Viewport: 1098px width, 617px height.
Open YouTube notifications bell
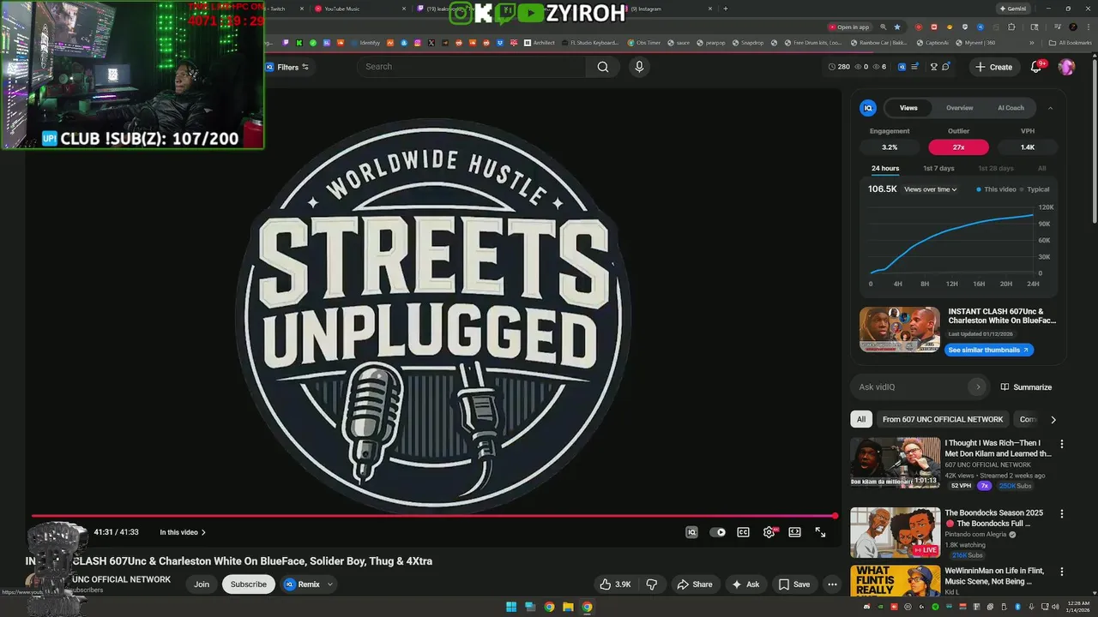[x=1036, y=67]
